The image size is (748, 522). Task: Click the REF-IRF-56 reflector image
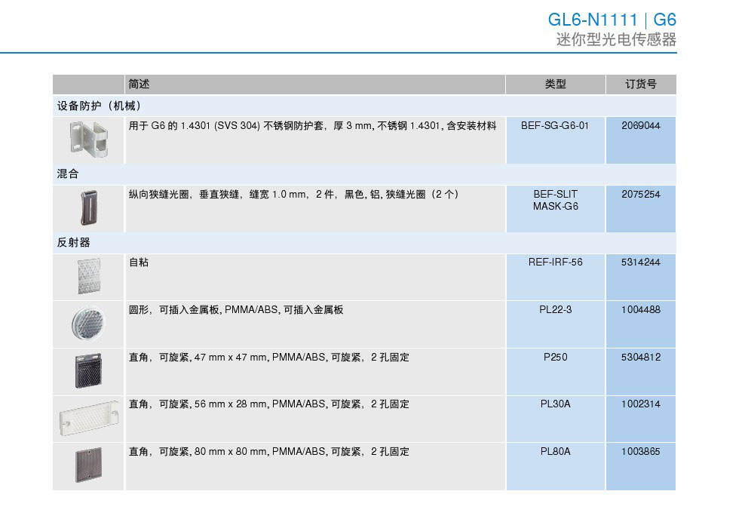tap(89, 276)
